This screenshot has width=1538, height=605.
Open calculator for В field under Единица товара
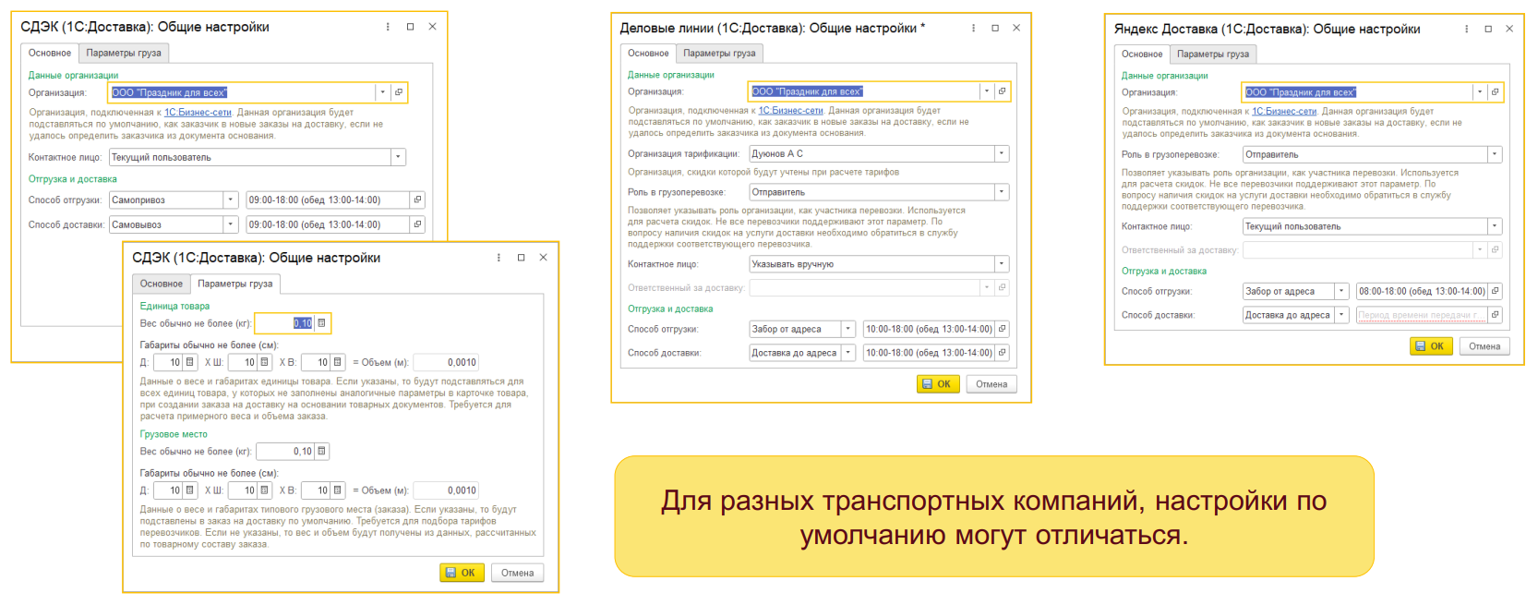point(337,362)
